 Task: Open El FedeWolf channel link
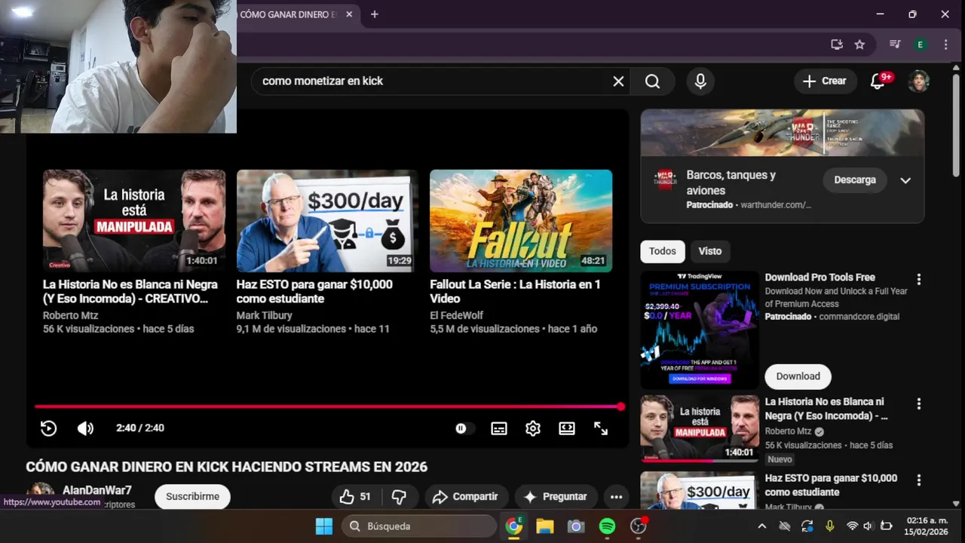(x=456, y=315)
